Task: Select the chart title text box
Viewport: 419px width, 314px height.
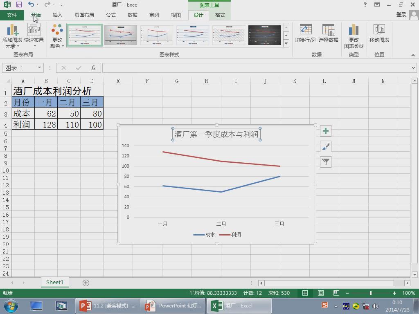Action: [216, 134]
